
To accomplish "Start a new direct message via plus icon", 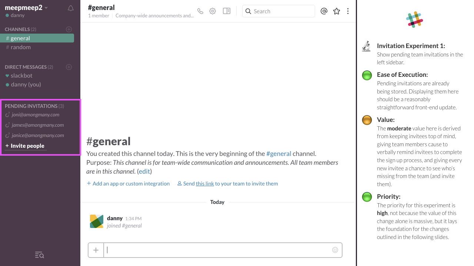I will [x=69, y=67].
